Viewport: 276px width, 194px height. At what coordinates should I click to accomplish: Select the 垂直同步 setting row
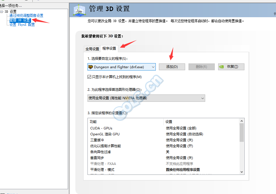97,158
